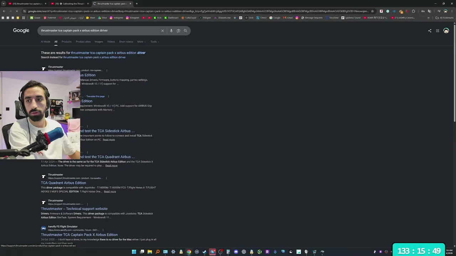Screen dimensions: 456x256
Task: Select the Images search tab
Action: pyautogui.click(x=99, y=42)
